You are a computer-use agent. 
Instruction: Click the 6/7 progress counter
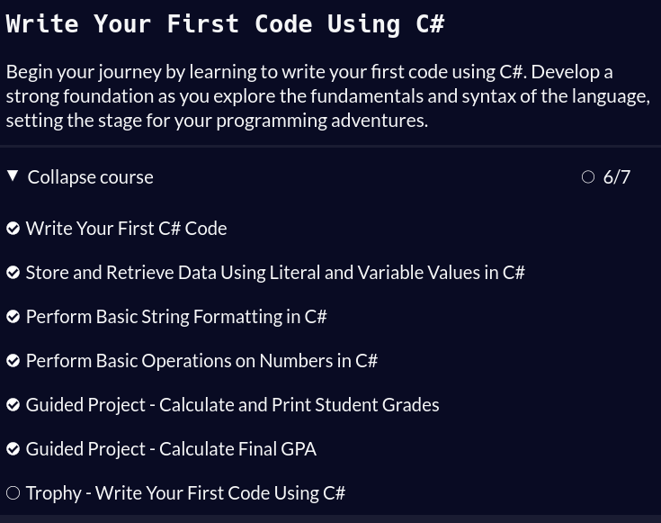[x=617, y=177]
